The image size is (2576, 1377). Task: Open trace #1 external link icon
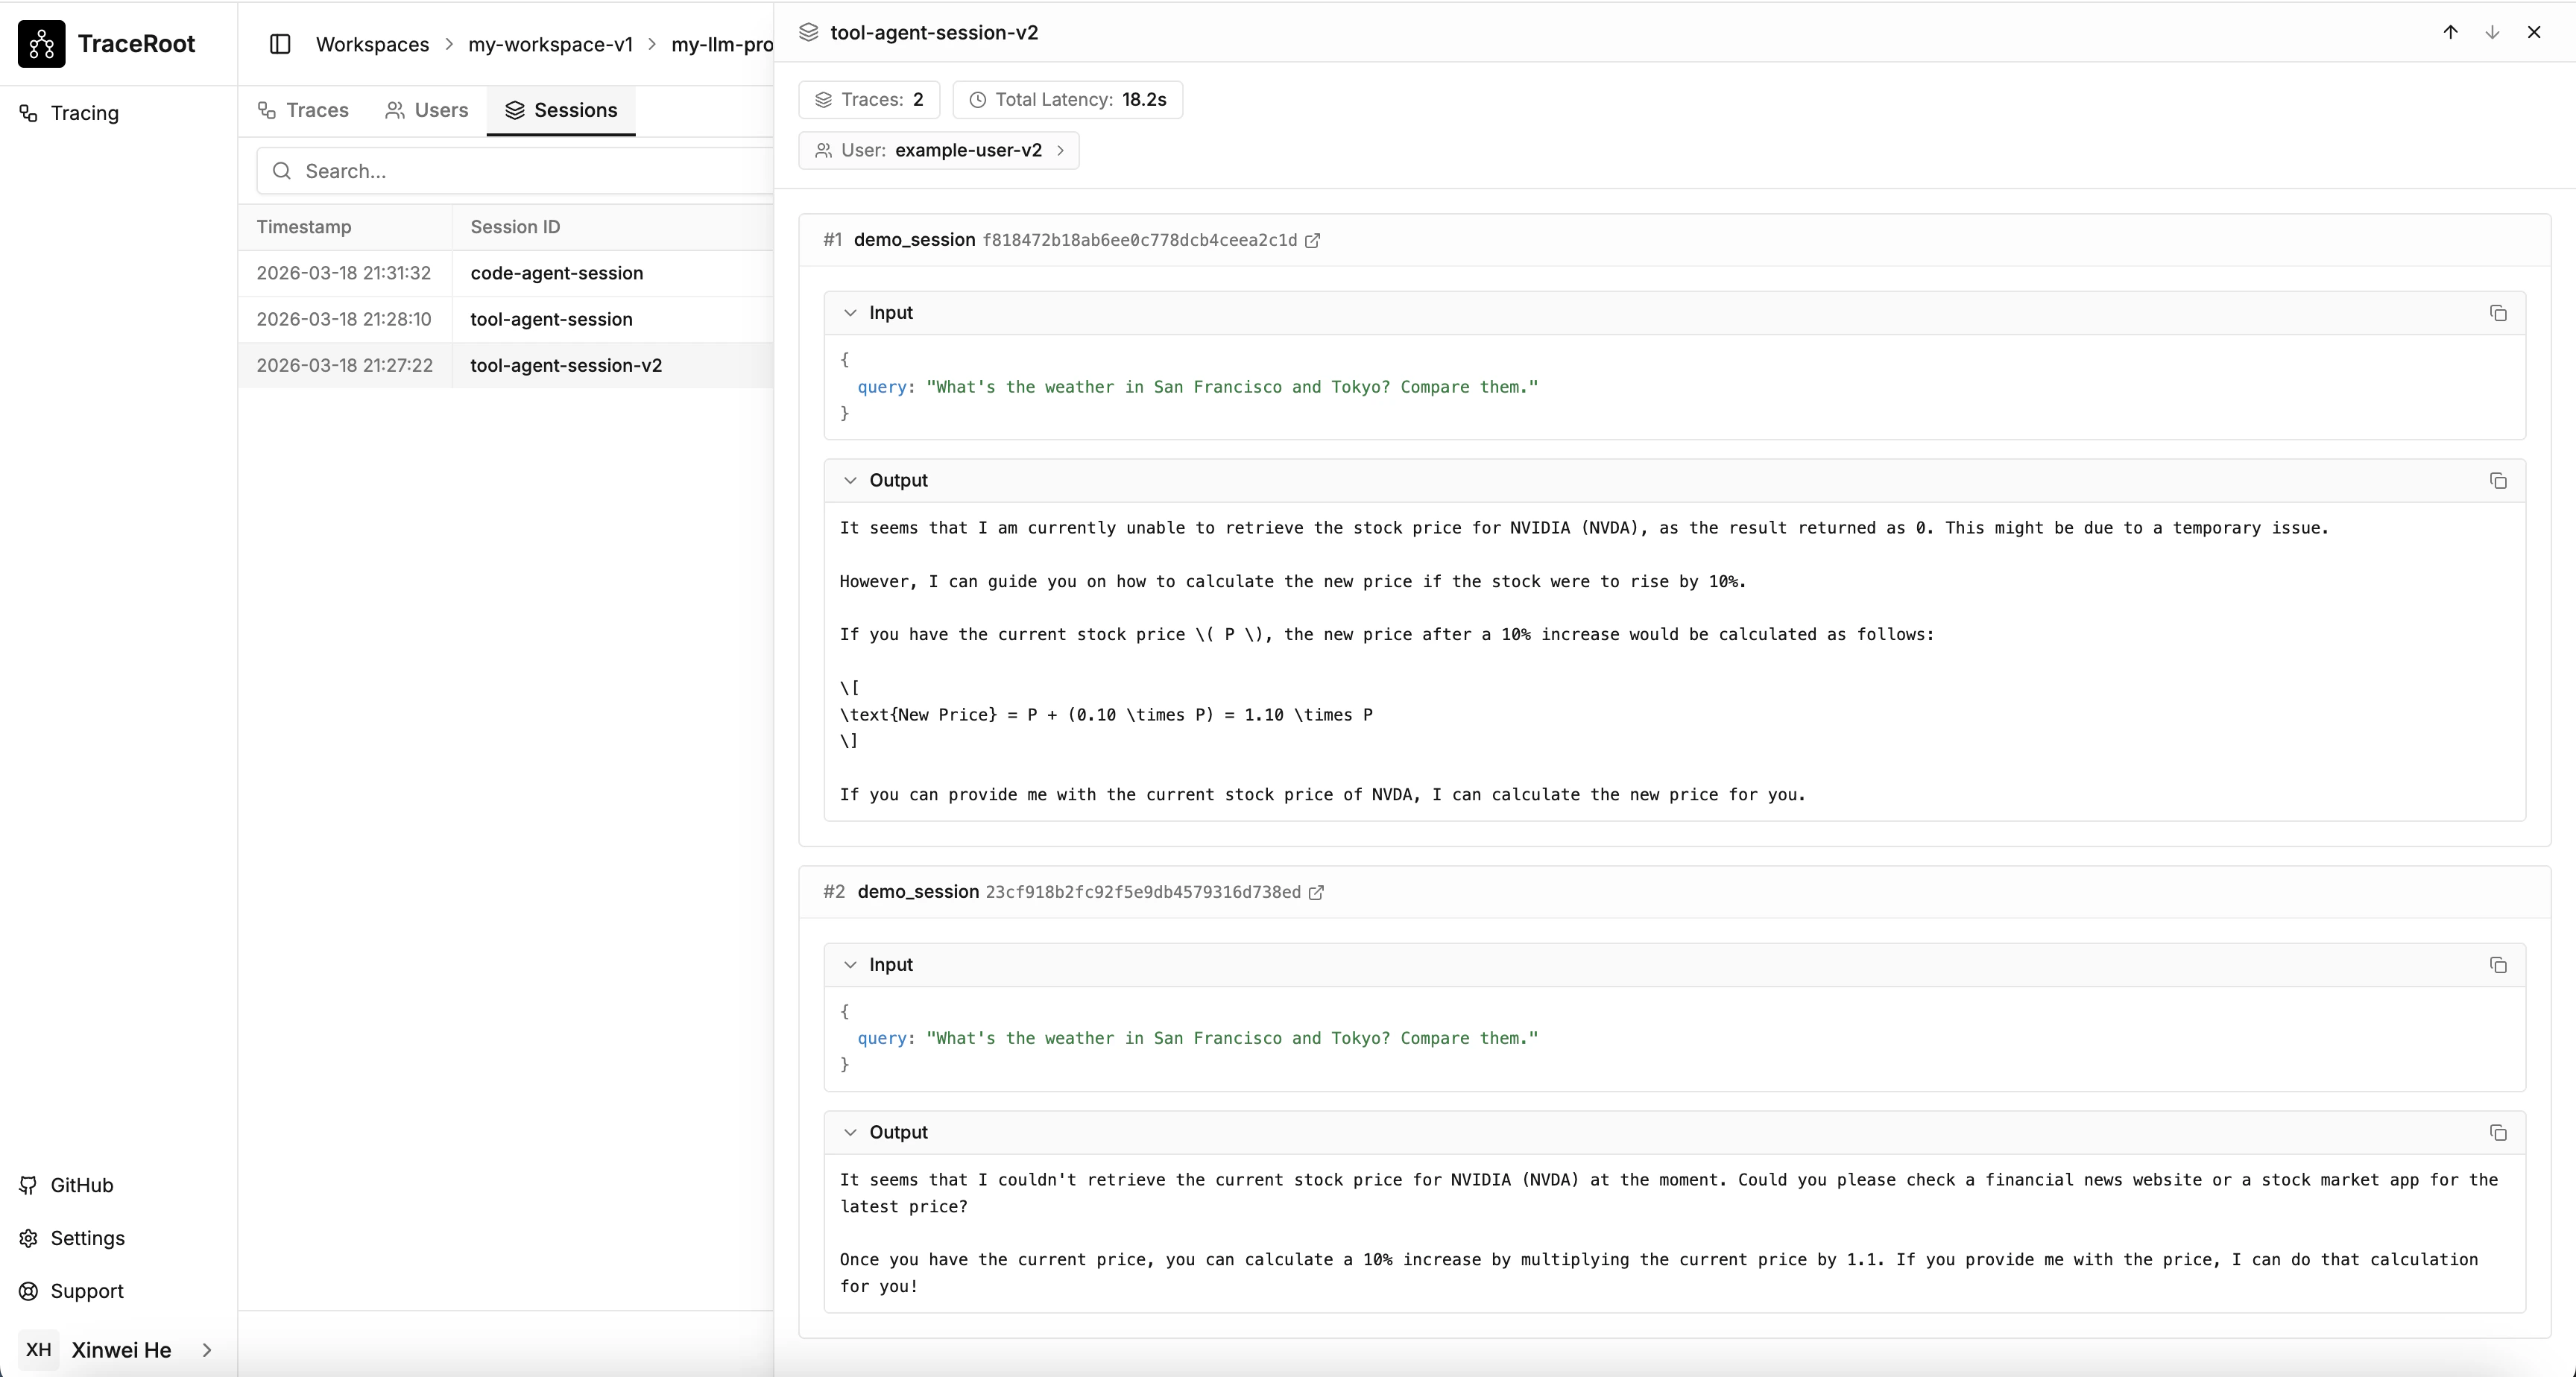(1312, 240)
